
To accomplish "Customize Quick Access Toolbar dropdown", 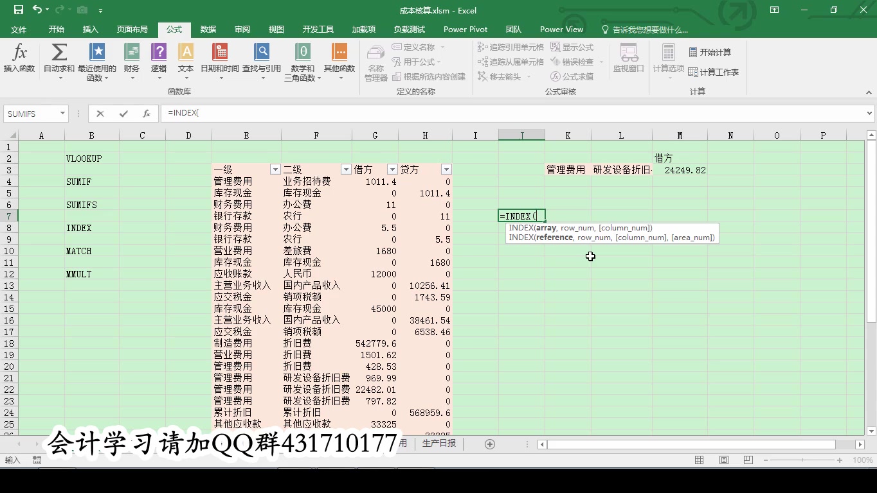I will tap(101, 10).
